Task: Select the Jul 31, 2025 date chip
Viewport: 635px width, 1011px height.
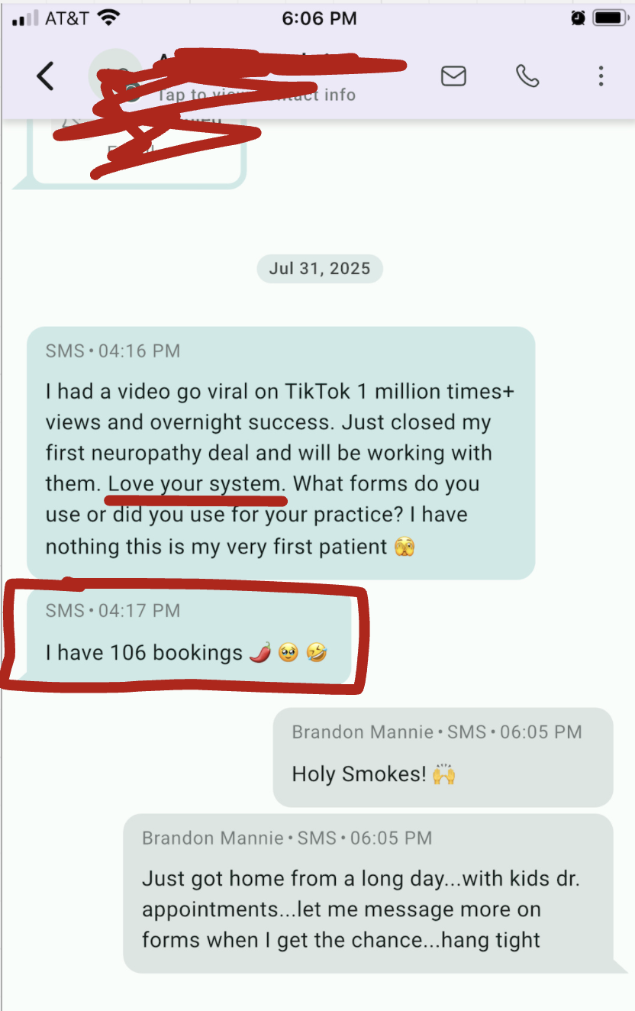Action: [x=319, y=269]
